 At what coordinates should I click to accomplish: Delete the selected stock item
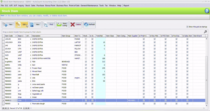76,24
